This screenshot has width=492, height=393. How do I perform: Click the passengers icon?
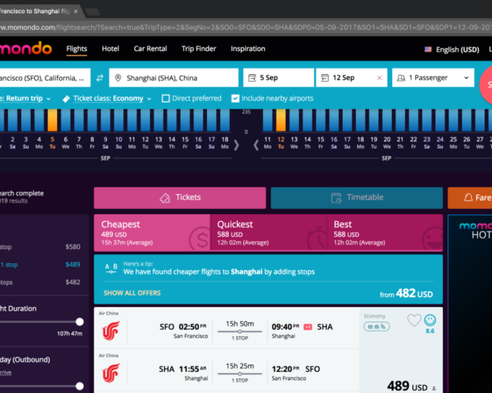click(401, 78)
